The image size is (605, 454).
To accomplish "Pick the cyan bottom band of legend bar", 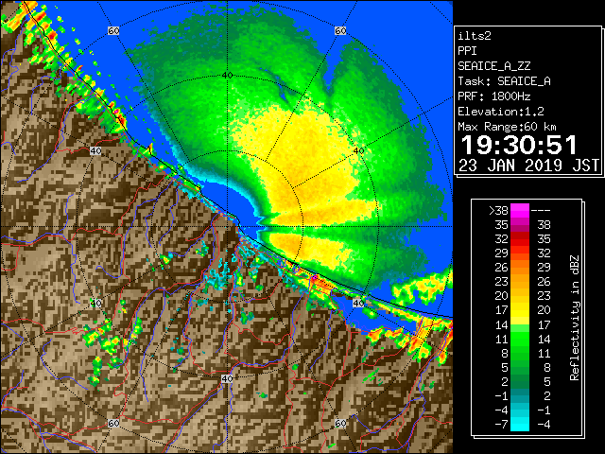I will pyautogui.click(x=520, y=423).
